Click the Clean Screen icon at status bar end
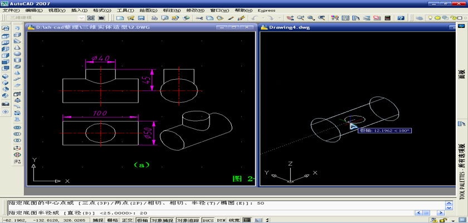Image resolution: width=468 pixels, height=223 pixels. click(x=462, y=220)
